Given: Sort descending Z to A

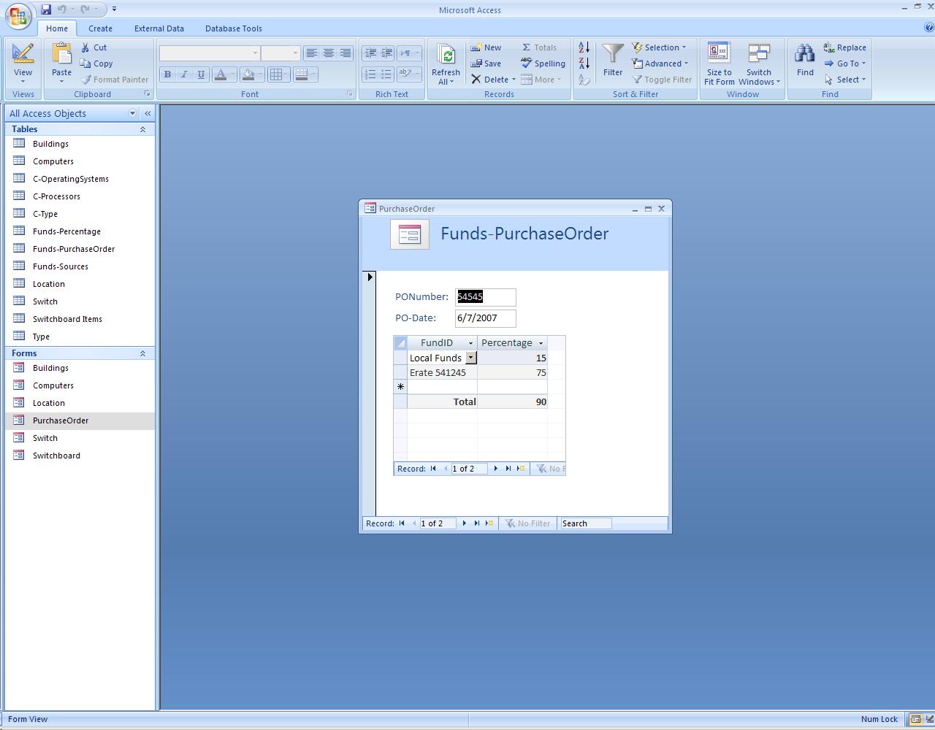Looking at the screenshot, I should pos(584,64).
